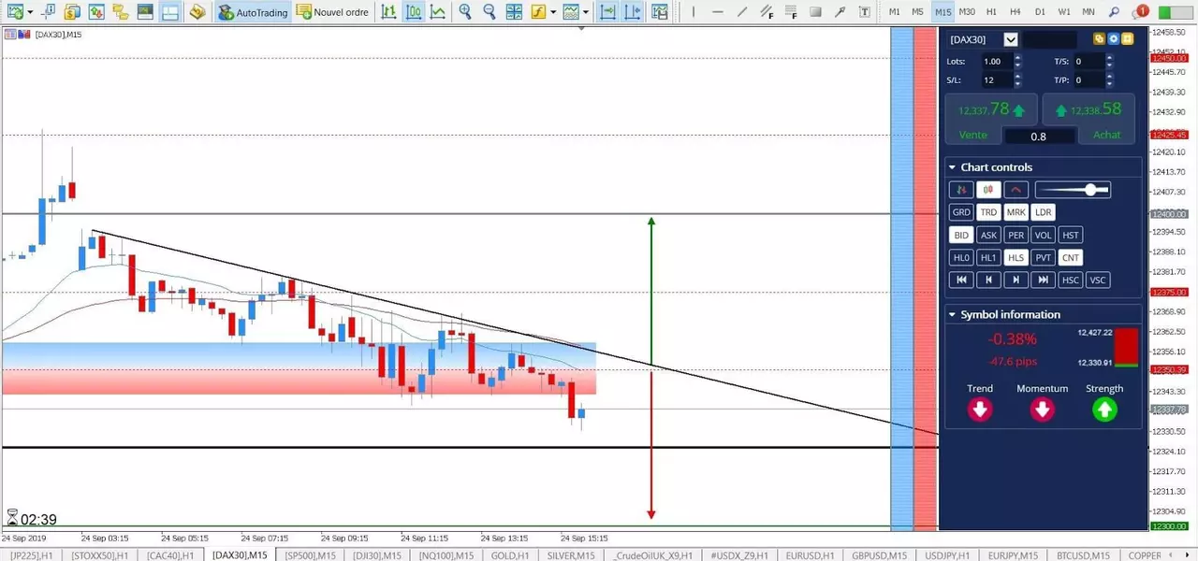Image resolution: width=1198 pixels, height=561 pixels.
Task: Increase the Lots value stepper
Action: tap(1017, 58)
